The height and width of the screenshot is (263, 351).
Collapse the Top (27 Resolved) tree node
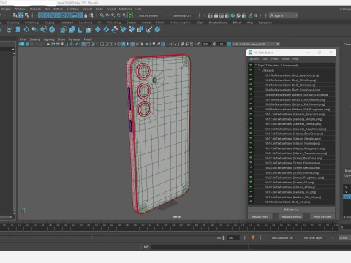tap(256, 65)
